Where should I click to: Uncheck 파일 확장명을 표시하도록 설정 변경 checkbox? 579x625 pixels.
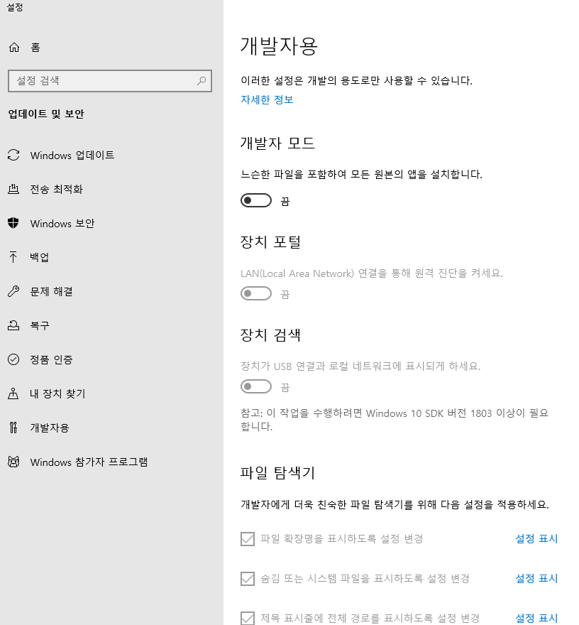click(x=248, y=539)
